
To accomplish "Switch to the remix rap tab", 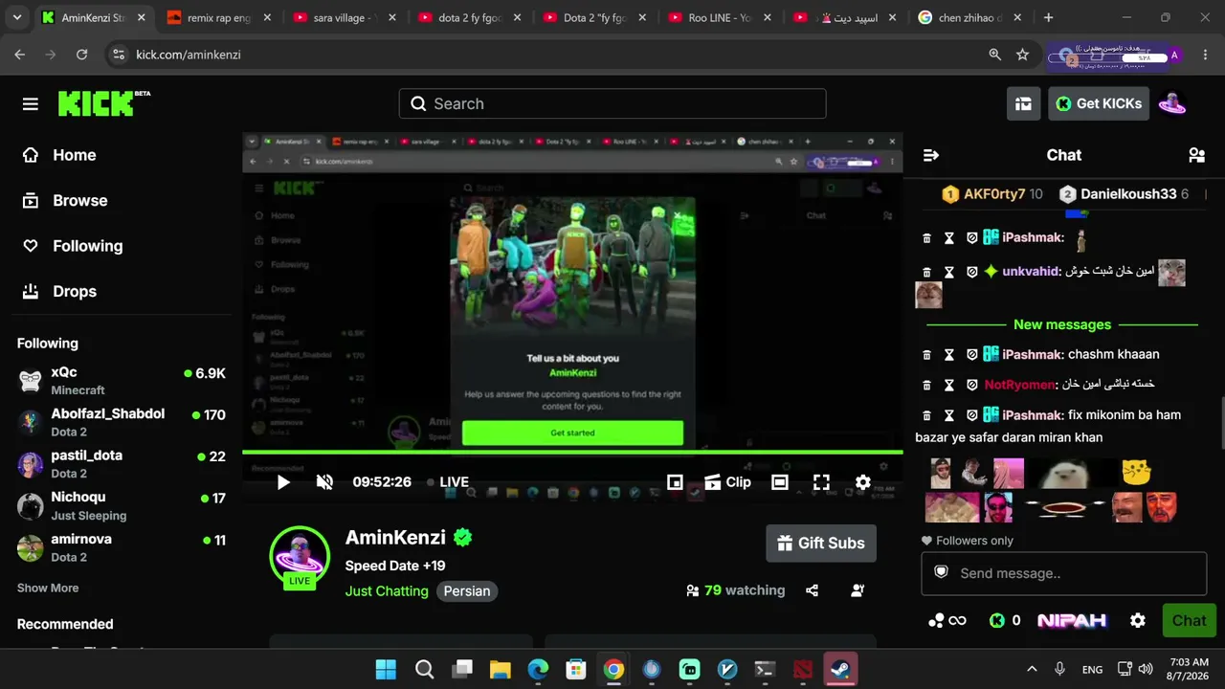I will (x=219, y=17).
